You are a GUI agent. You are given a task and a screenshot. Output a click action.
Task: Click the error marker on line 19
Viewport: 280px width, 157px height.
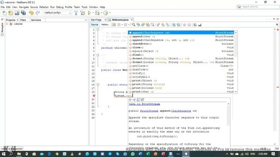94,96
